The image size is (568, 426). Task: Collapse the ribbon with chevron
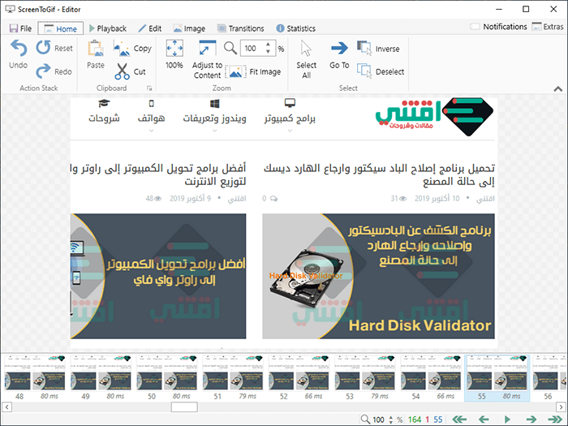click(x=558, y=88)
